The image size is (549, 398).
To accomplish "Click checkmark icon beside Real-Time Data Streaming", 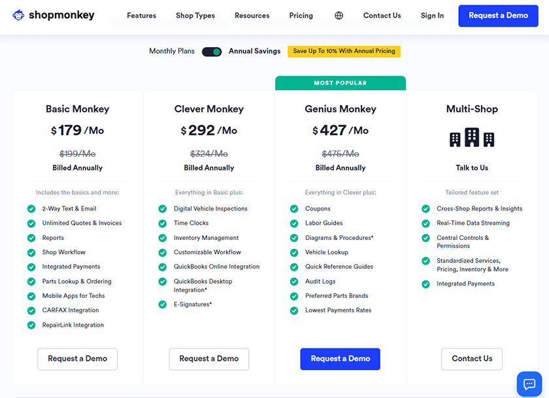I will pos(425,224).
